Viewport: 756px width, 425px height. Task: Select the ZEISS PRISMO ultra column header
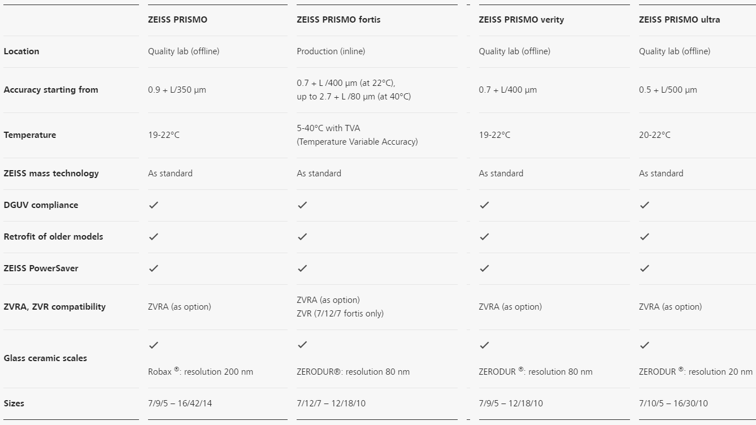click(679, 20)
